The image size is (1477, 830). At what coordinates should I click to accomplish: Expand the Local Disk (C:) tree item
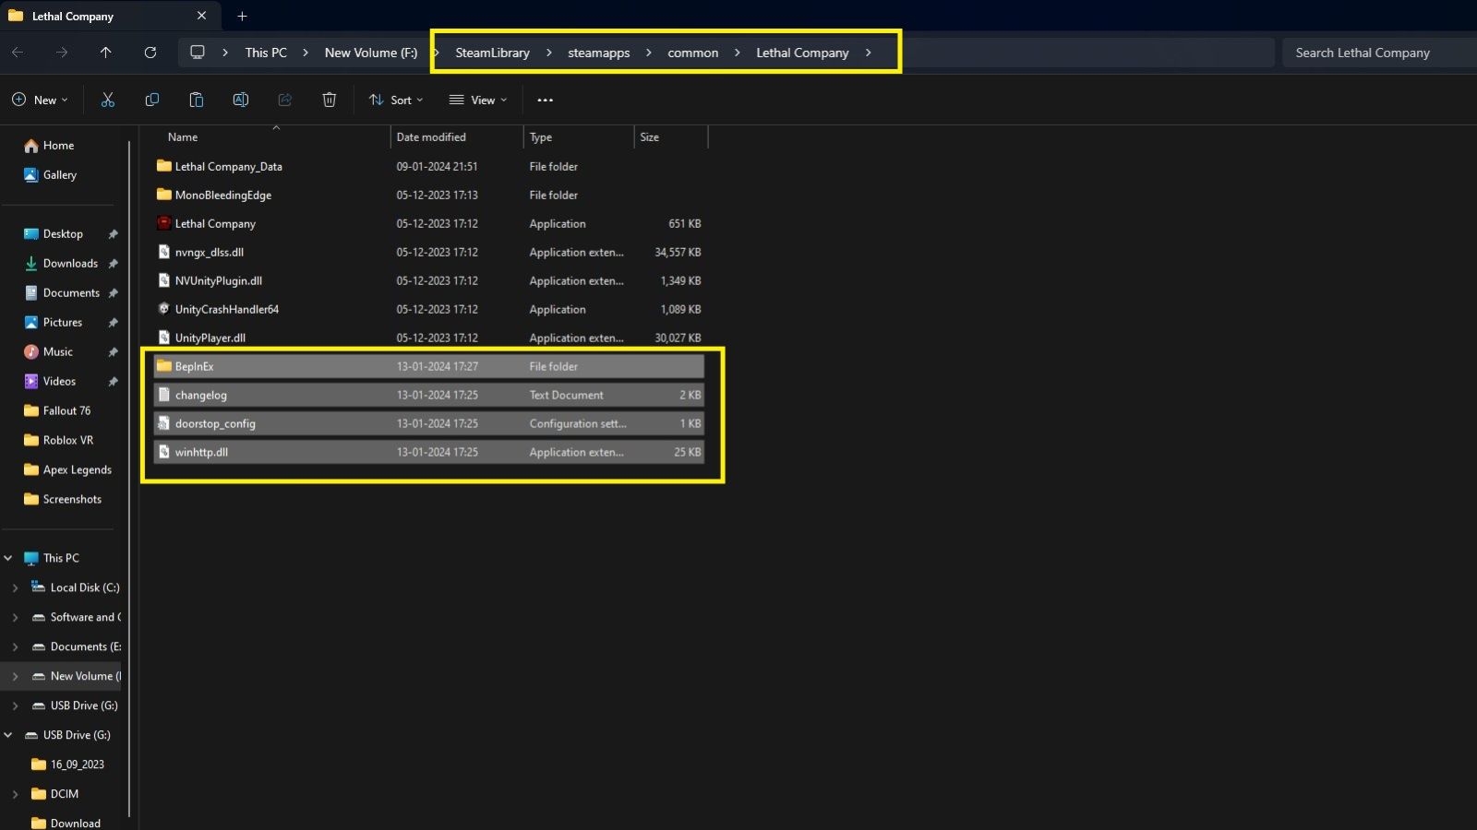coord(14,587)
